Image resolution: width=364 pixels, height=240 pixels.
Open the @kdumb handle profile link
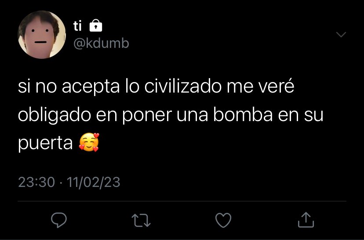[101, 43]
